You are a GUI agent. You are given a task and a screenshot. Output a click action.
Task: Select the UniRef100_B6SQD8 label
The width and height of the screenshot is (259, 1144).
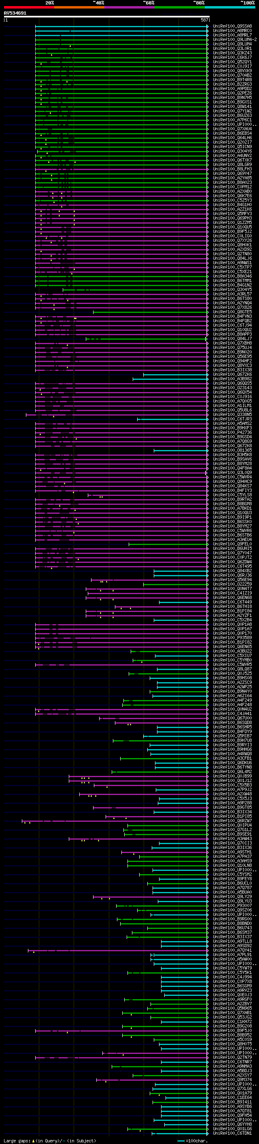tap(232, 722)
